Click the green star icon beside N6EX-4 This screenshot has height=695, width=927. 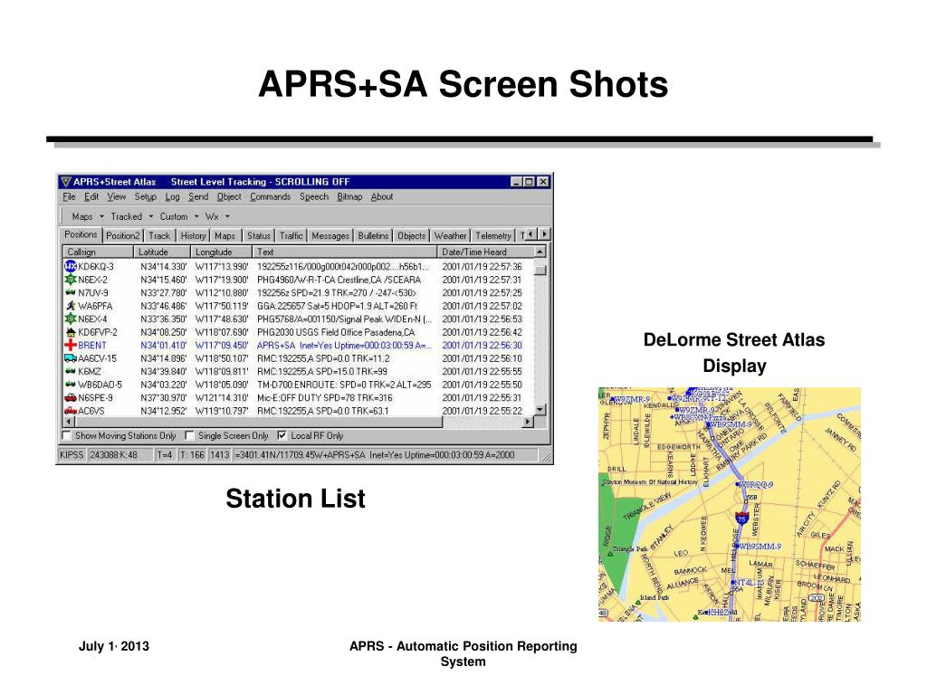(71, 319)
